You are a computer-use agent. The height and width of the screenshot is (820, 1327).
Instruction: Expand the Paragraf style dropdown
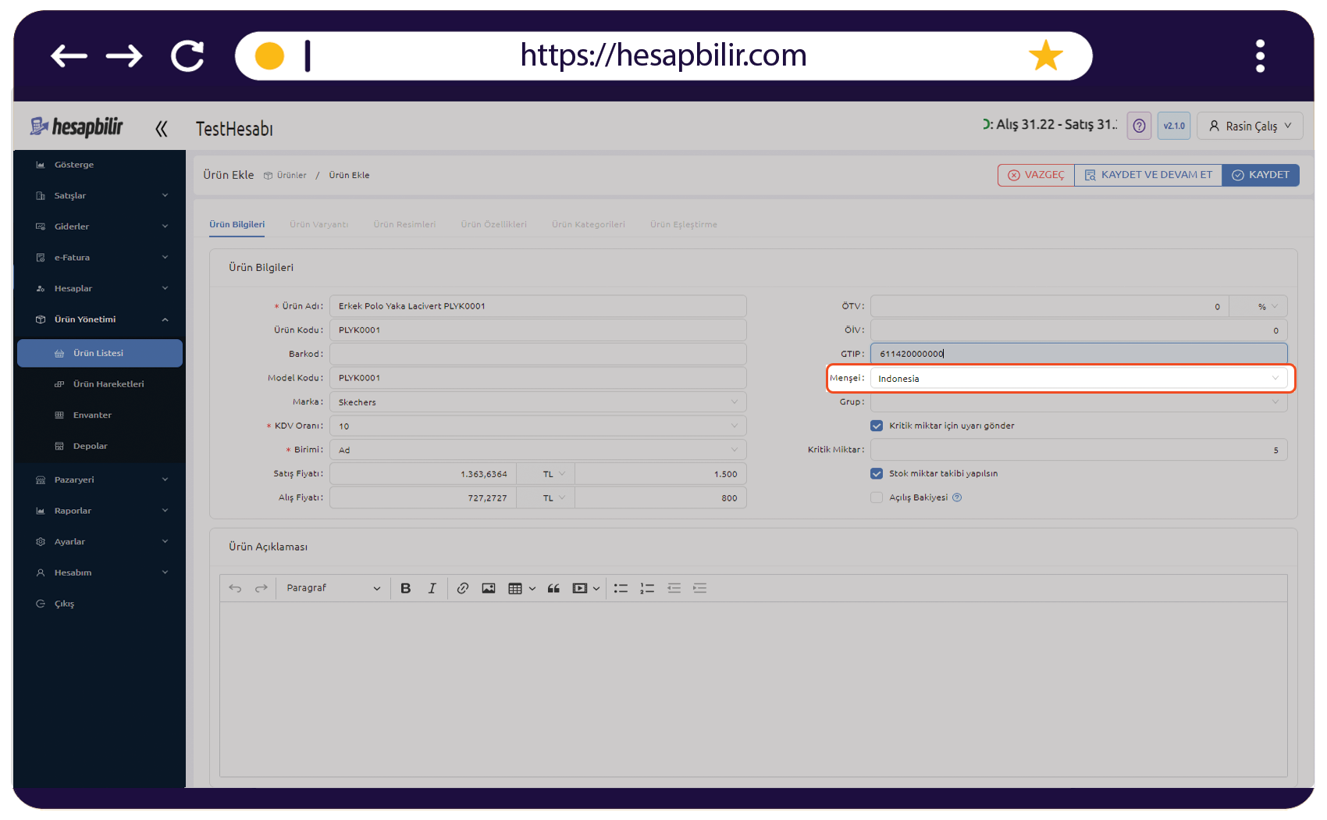click(333, 589)
